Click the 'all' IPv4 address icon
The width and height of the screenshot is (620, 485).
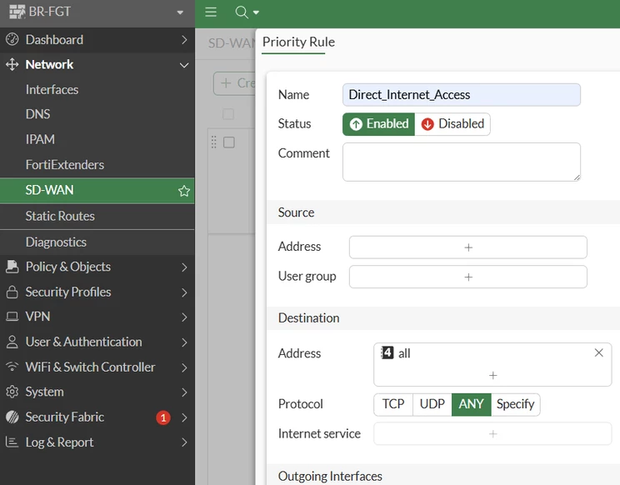pos(387,352)
